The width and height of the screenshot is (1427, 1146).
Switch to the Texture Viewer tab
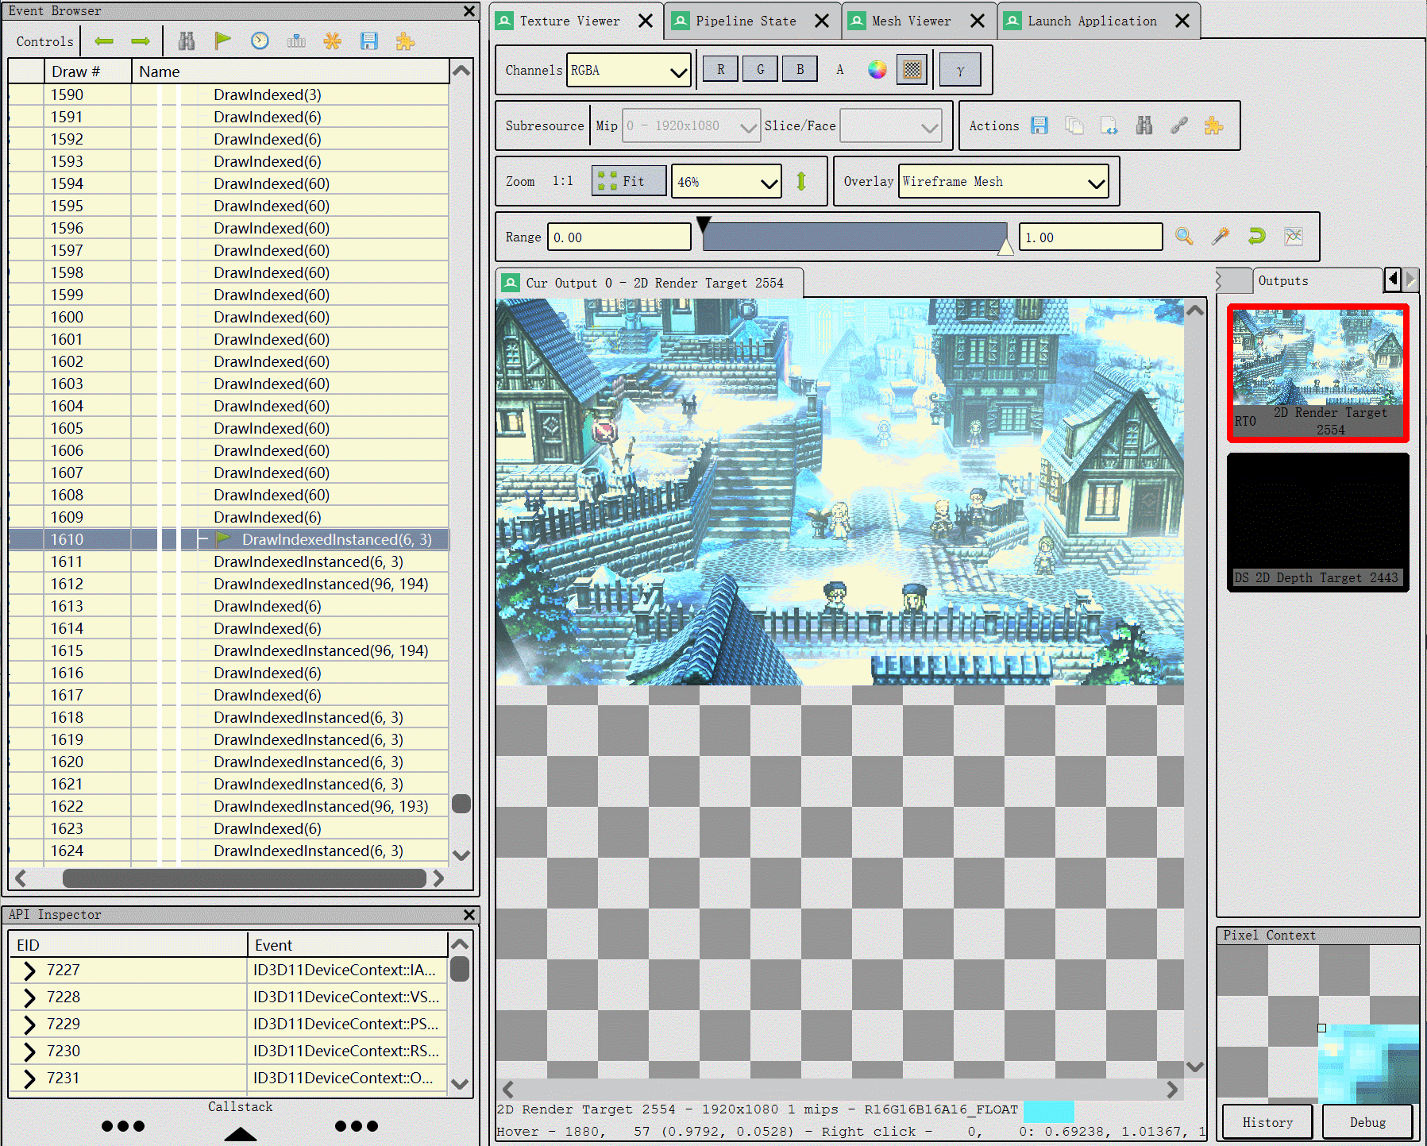click(569, 21)
